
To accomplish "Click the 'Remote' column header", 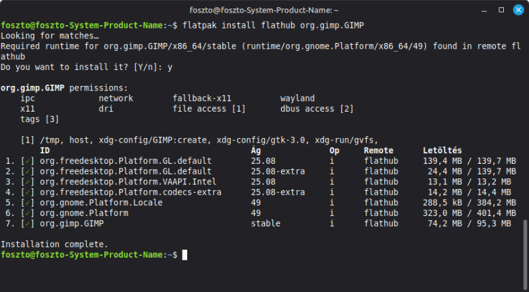I will [378, 151].
